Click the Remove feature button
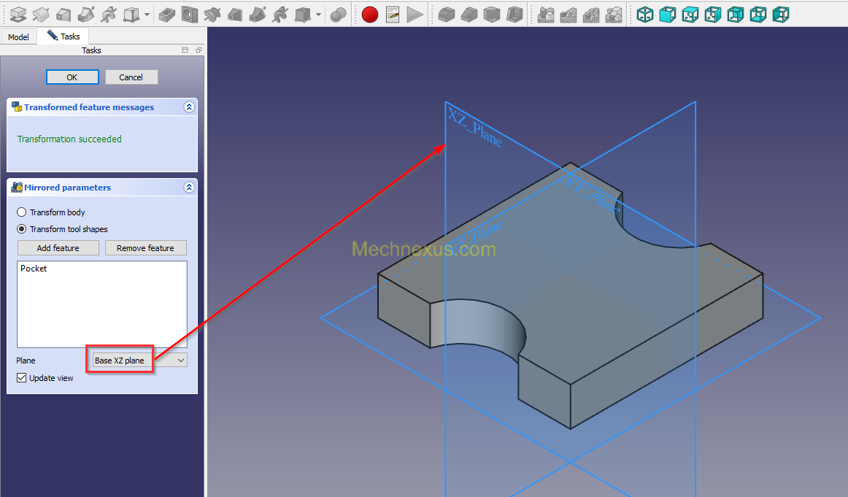 tap(145, 247)
